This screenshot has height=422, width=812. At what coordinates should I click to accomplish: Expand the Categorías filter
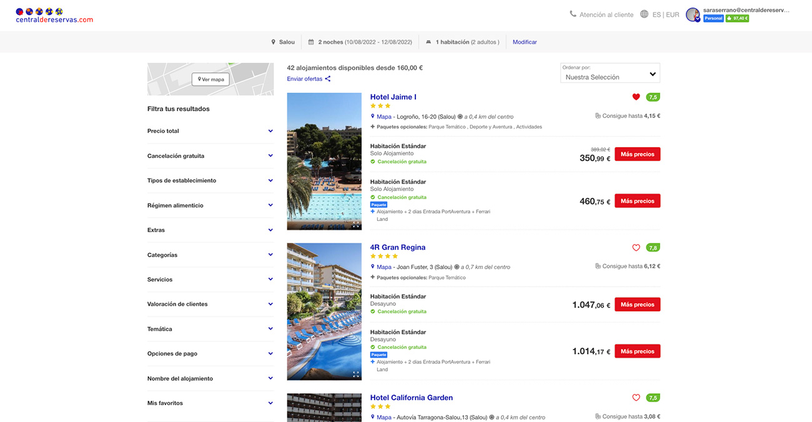click(x=210, y=255)
